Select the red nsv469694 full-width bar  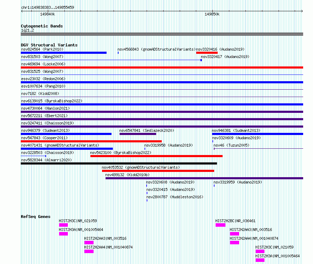[x=162, y=67]
